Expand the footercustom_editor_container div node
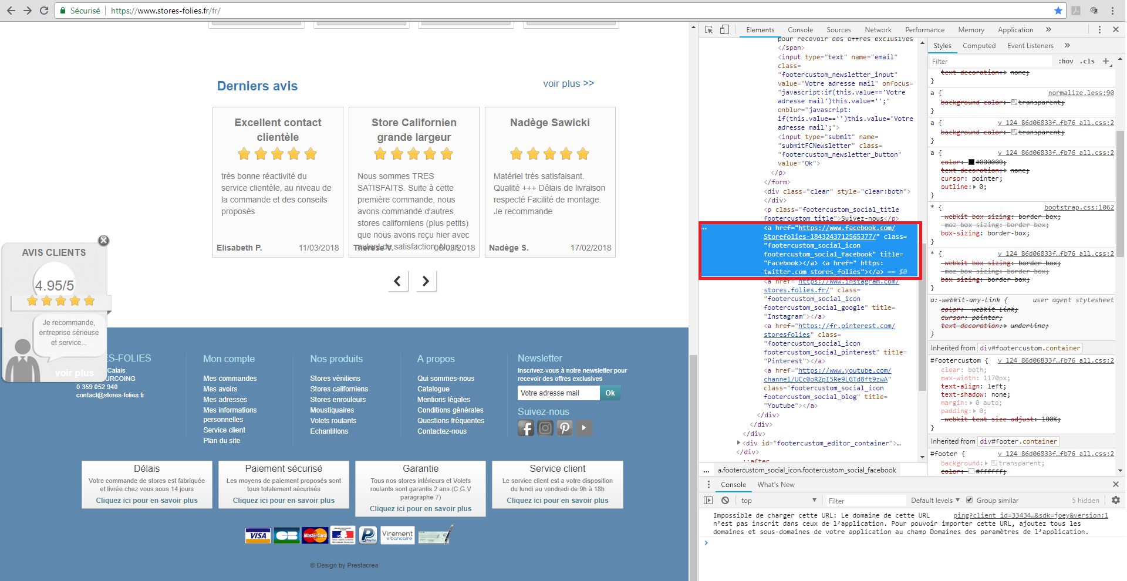 (739, 443)
